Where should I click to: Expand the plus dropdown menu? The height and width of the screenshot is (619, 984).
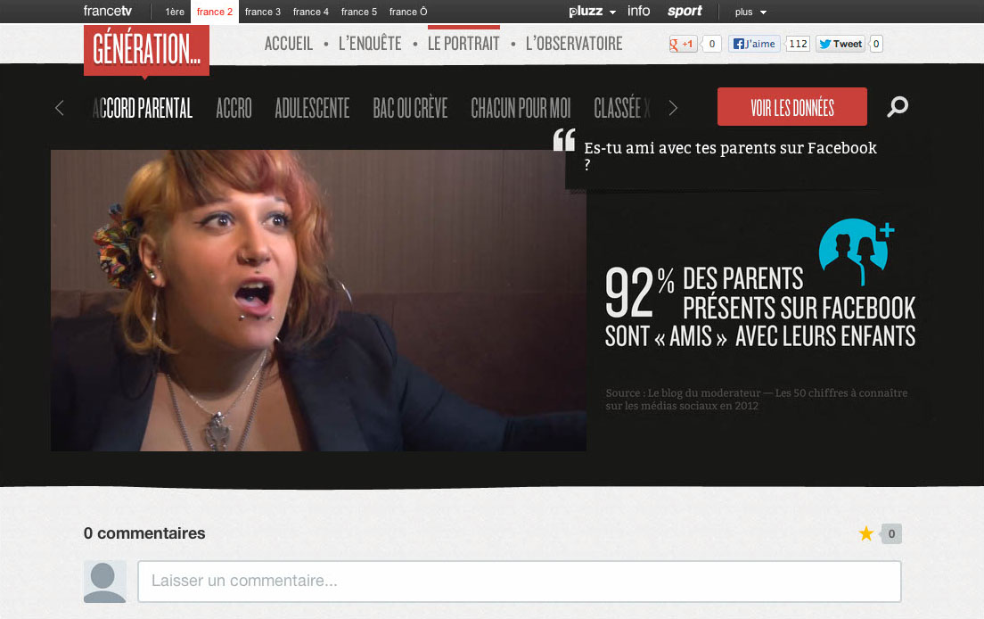[750, 12]
